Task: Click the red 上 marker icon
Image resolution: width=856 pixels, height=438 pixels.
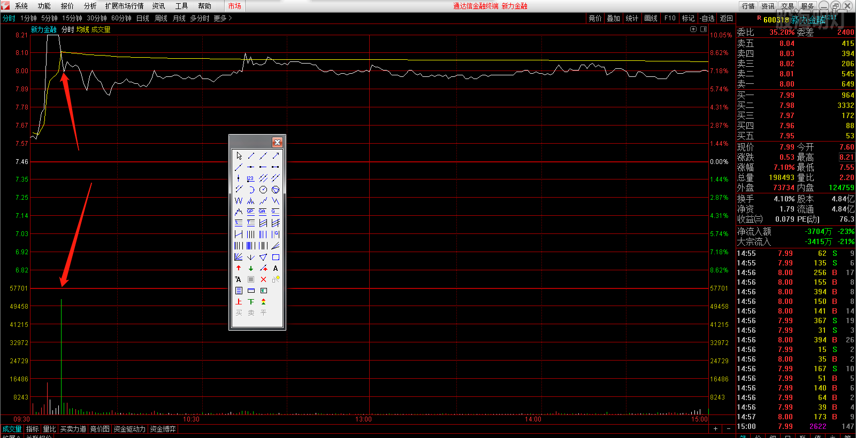Action: pyautogui.click(x=239, y=302)
